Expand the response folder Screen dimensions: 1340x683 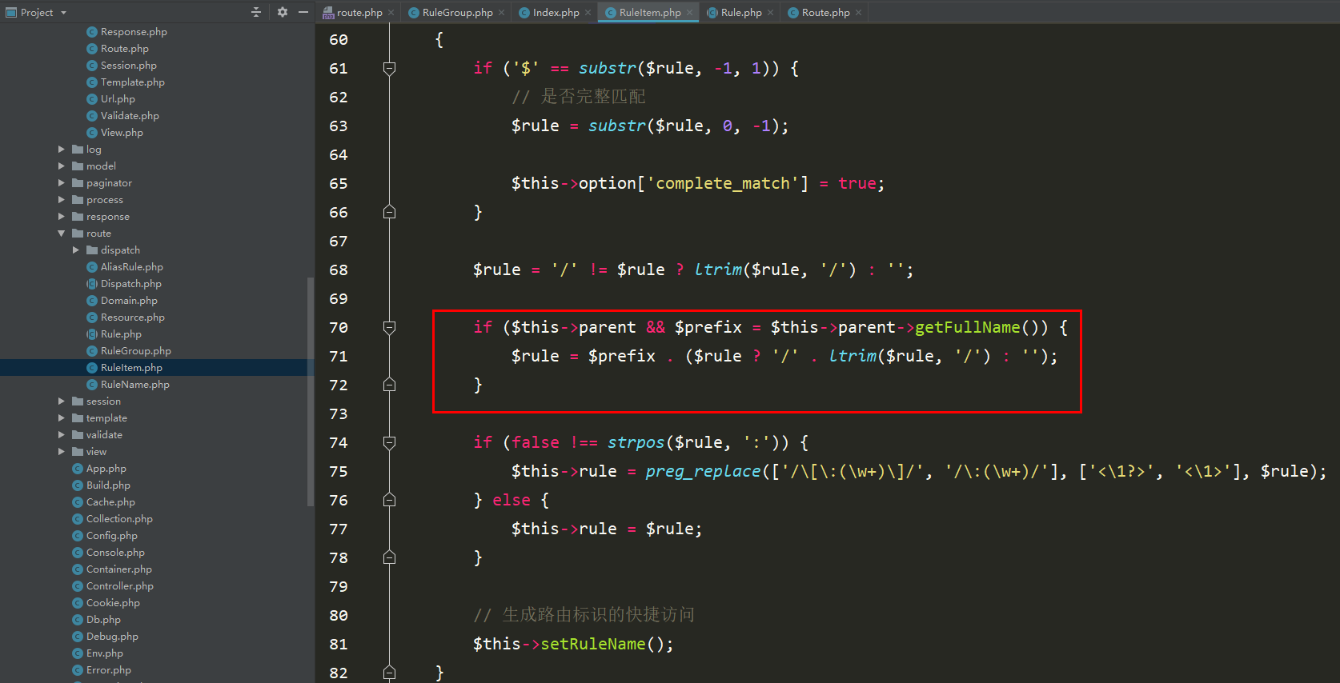(x=62, y=217)
